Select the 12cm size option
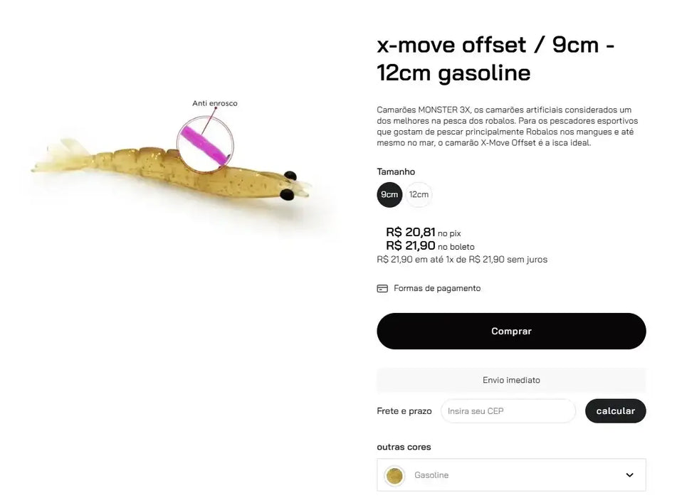The image size is (682, 498). pyautogui.click(x=419, y=195)
